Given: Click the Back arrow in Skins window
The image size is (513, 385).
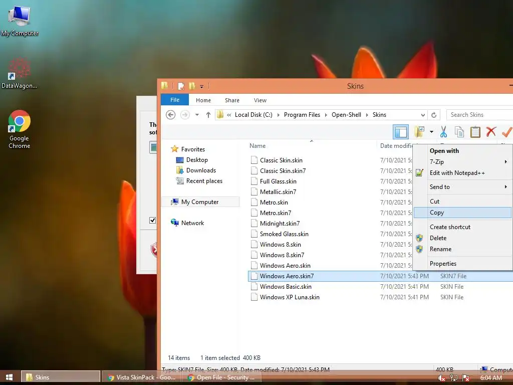Looking at the screenshot, I should 170,115.
